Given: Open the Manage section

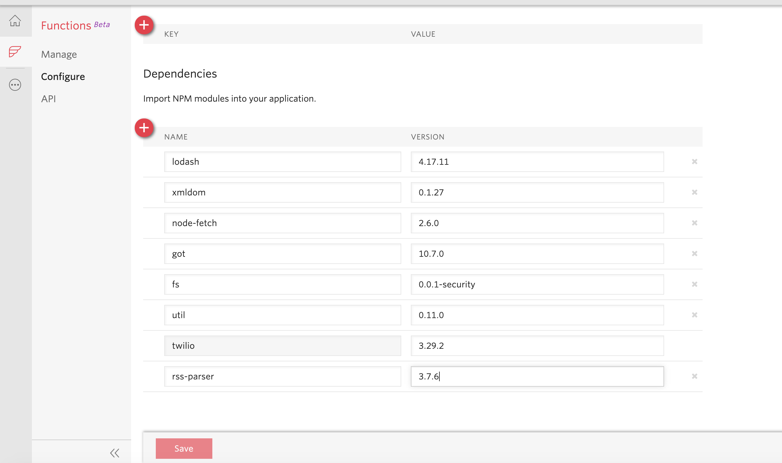Looking at the screenshot, I should tap(59, 54).
